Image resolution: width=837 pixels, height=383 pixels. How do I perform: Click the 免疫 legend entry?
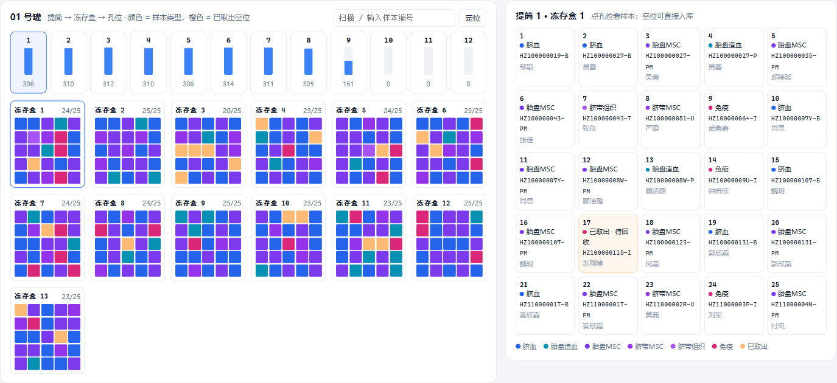coord(722,347)
